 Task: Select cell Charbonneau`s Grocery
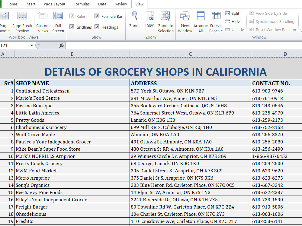coord(72,127)
